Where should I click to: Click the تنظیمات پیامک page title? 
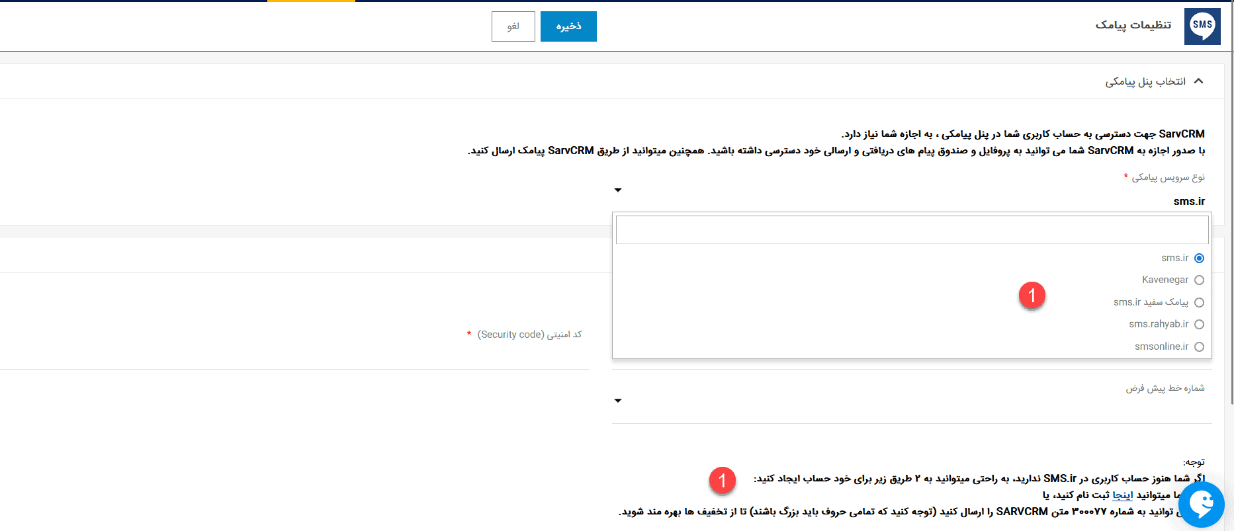click(x=1133, y=25)
